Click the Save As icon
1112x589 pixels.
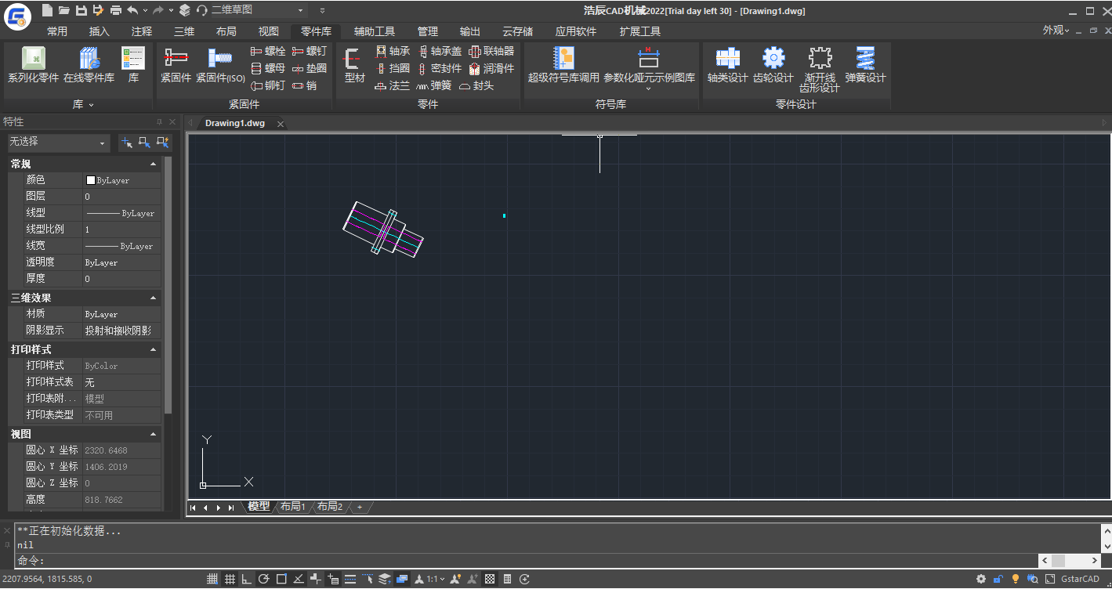point(98,10)
